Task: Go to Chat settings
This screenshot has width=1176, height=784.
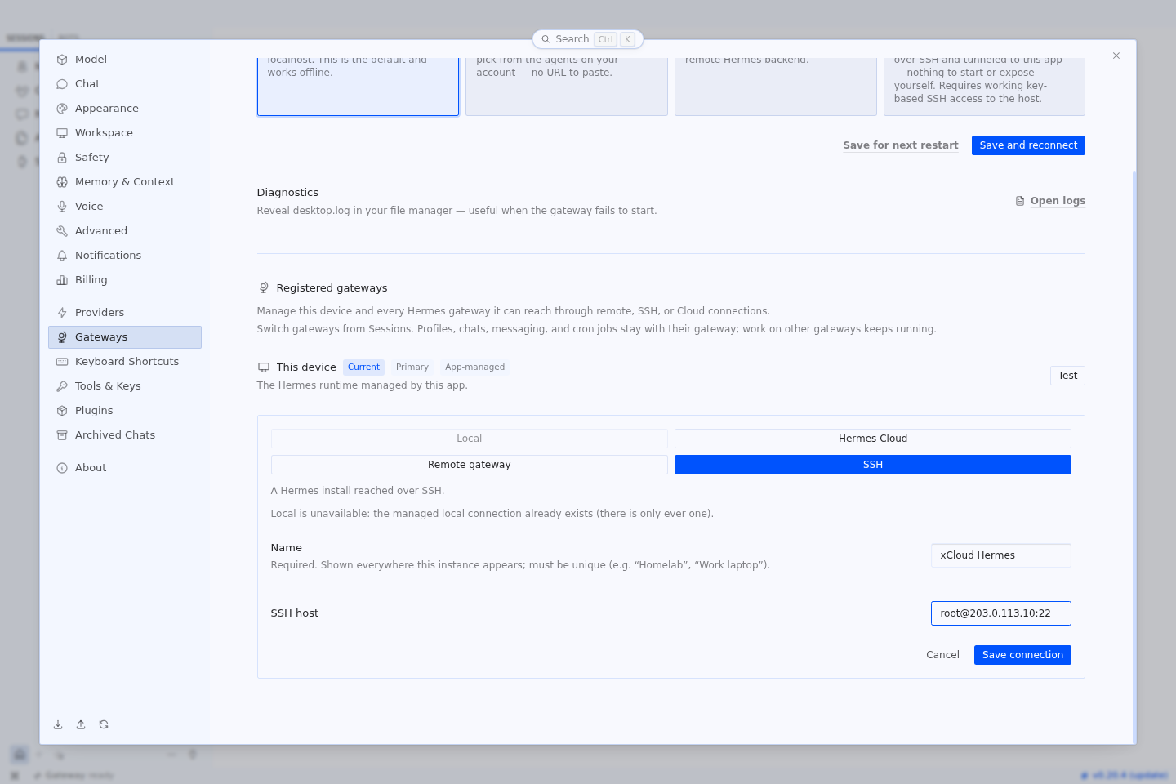Action: pos(125,84)
